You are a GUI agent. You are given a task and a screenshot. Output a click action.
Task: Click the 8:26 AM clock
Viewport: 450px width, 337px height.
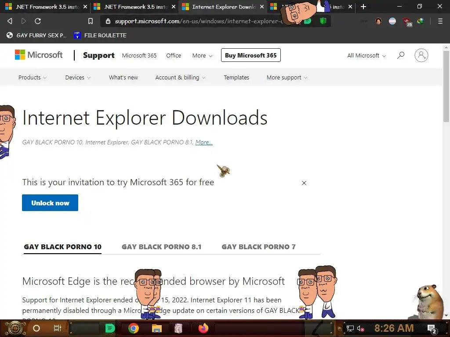[394, 328]
